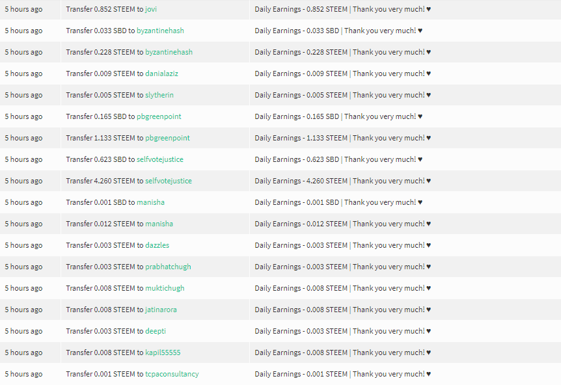Open manisha link in 0.012 STEEM row

[x=159, y=224]
